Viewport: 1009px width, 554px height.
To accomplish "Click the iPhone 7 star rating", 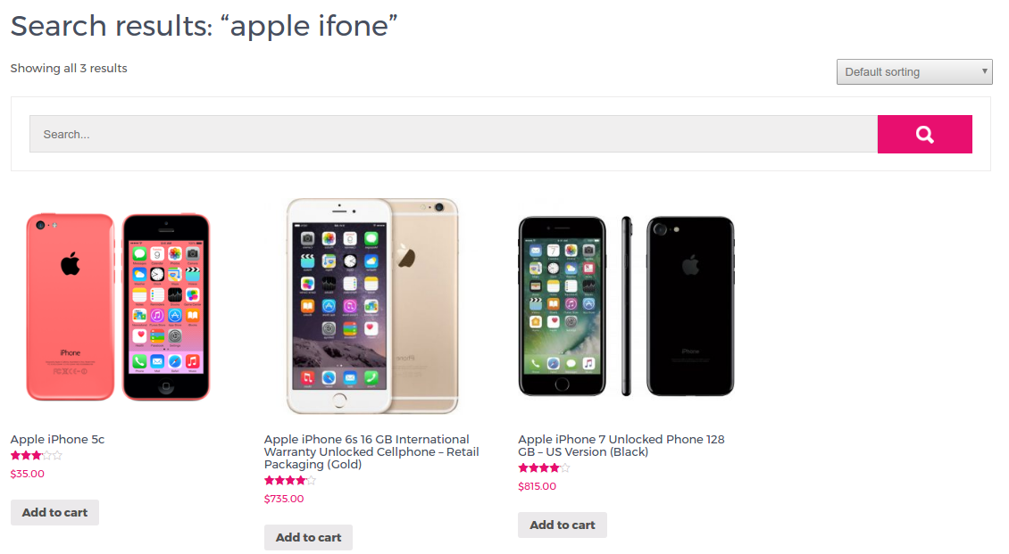I will click(x=543, y=468).
